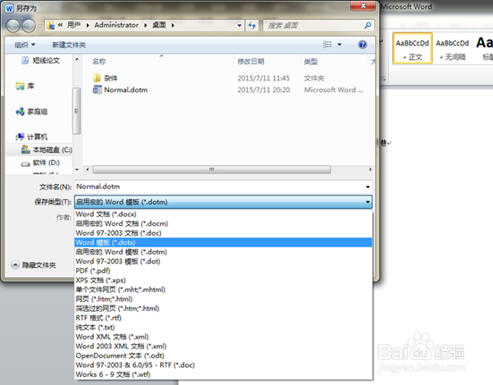This screenshot has width=493, height=385.
Task: Expand the view options dropdown arrow
Action: pos(340,45)
